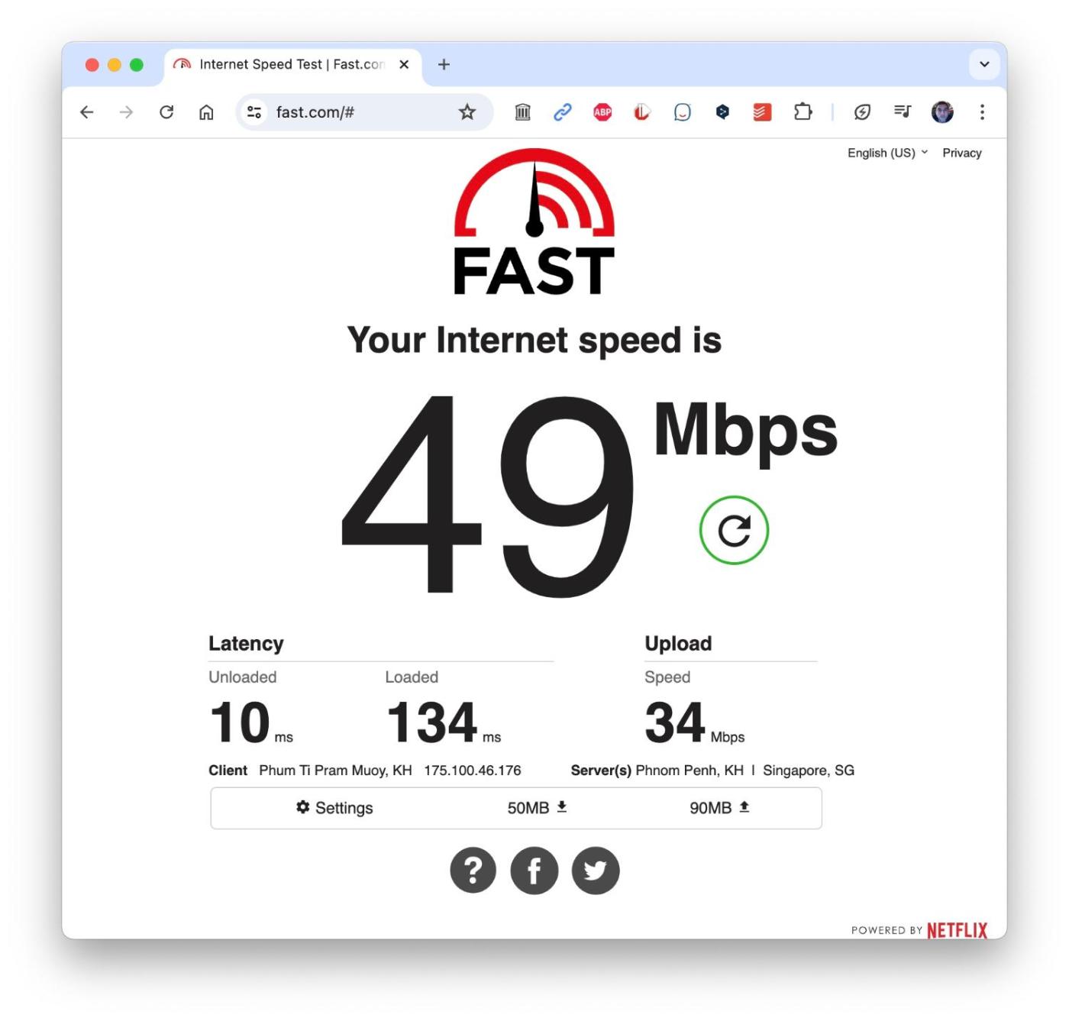The image size is (1069, 1021).
Task: Open Chrome three-dot menu
Action: click(982, 112)
